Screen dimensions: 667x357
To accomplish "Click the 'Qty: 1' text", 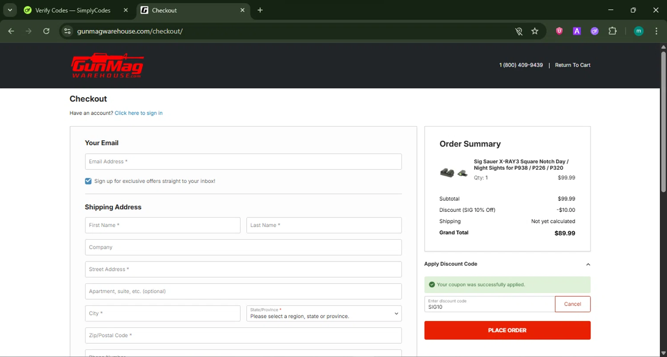I will [x=481, y=178].
